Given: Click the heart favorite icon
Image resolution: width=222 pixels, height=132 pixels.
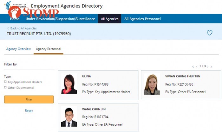Looking at the screenshot, I should pos(210,33).
